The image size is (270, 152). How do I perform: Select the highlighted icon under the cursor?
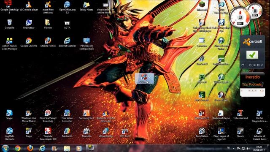pos(144,79)
